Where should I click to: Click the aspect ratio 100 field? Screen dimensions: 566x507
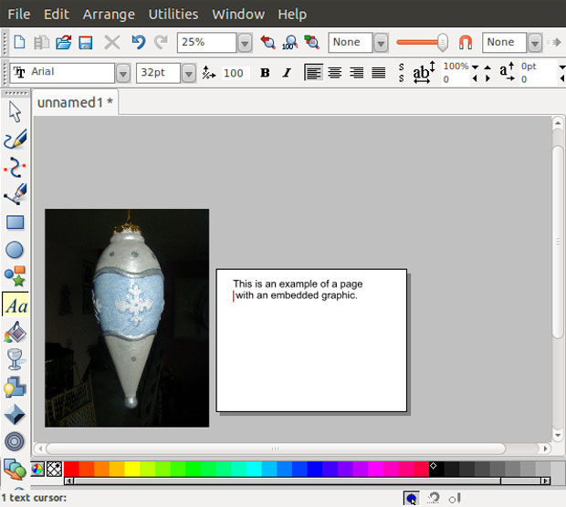coord(234,73)
